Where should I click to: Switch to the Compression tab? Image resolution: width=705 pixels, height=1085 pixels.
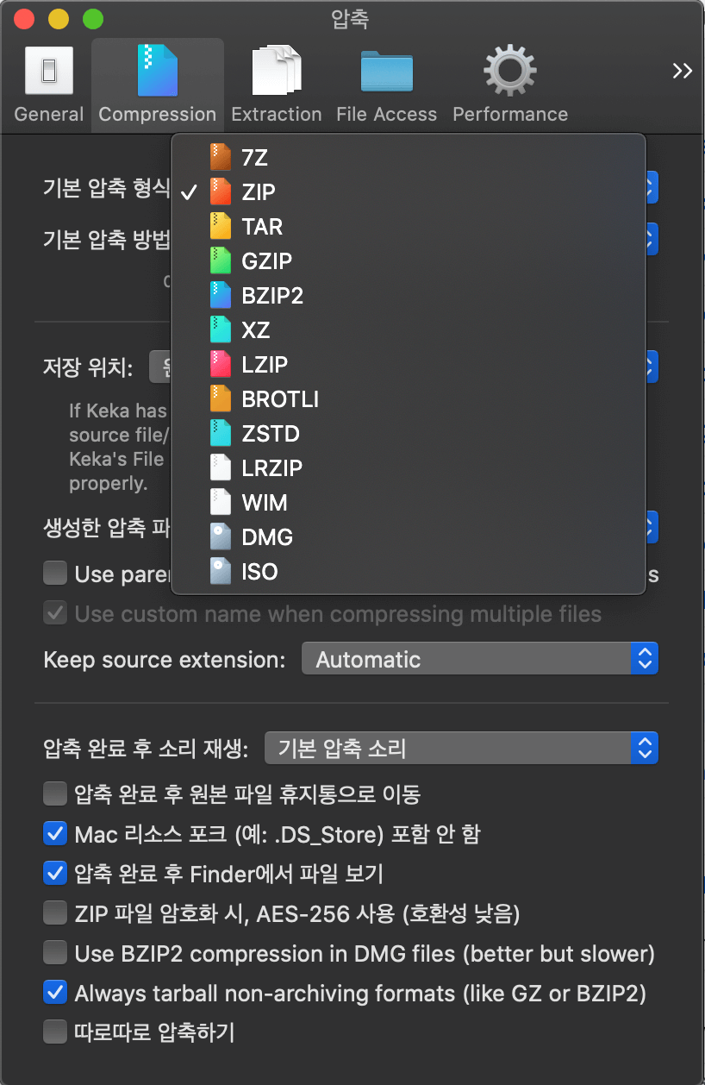(x=157, y=82)
